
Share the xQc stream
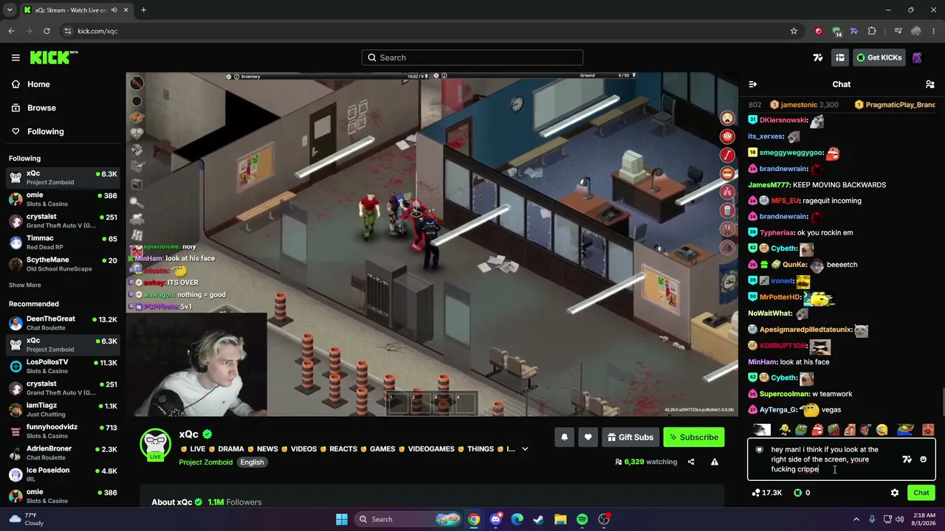coord(691,462)
